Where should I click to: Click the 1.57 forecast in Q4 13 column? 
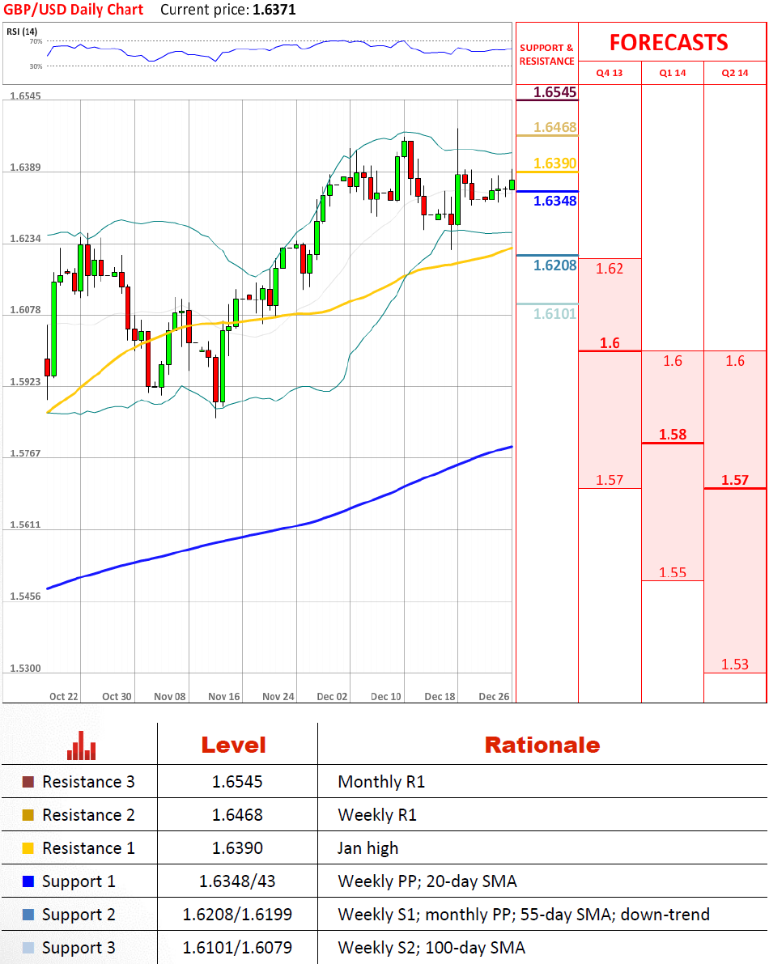pyautogui.click(x=610, y=480)
